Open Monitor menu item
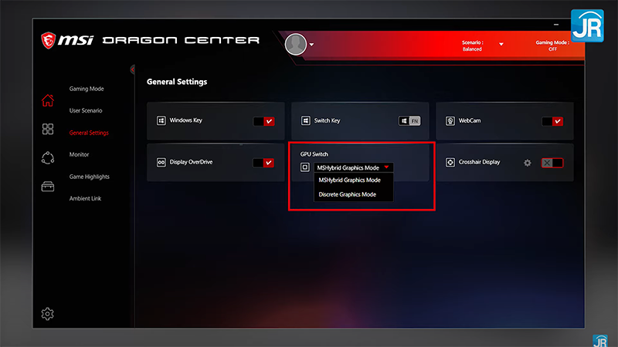The width and height of the screenshot is (618, 347). 79,155
